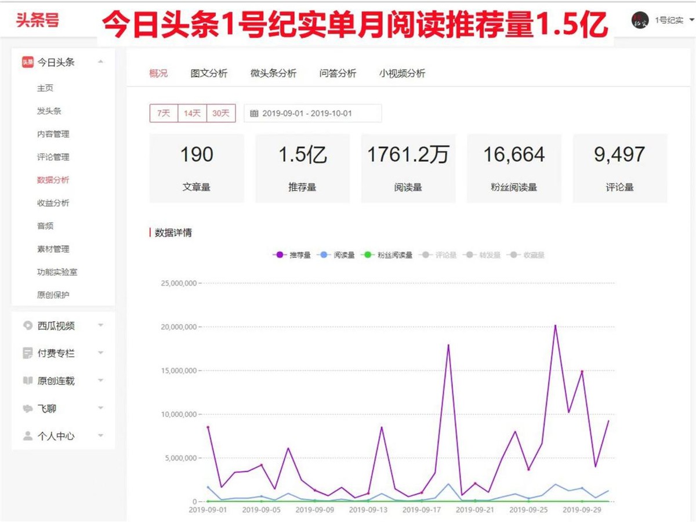Show the 转发量 series via legend
This screenshot has width=696, height=522.
(x=482, y=255)
